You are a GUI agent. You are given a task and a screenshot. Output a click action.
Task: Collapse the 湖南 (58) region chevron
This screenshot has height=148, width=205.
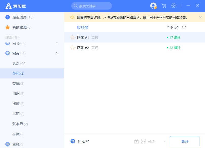[x=57, y=53]
